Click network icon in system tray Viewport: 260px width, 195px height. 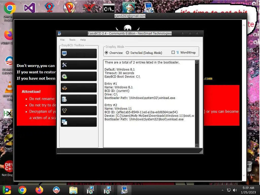point(229,190)
